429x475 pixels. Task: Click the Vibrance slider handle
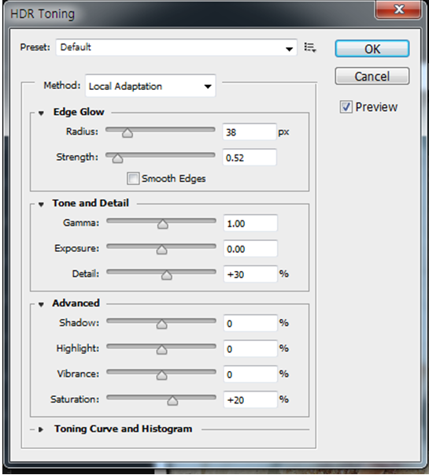[161, 375]
